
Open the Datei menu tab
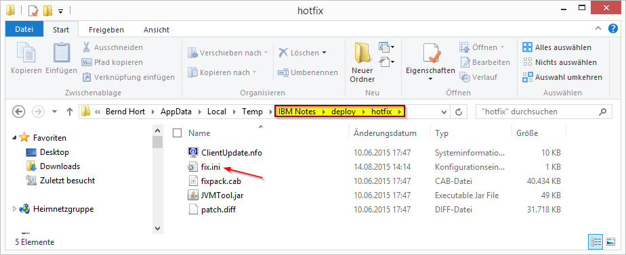pyautogui.click(x=24, y=30)
